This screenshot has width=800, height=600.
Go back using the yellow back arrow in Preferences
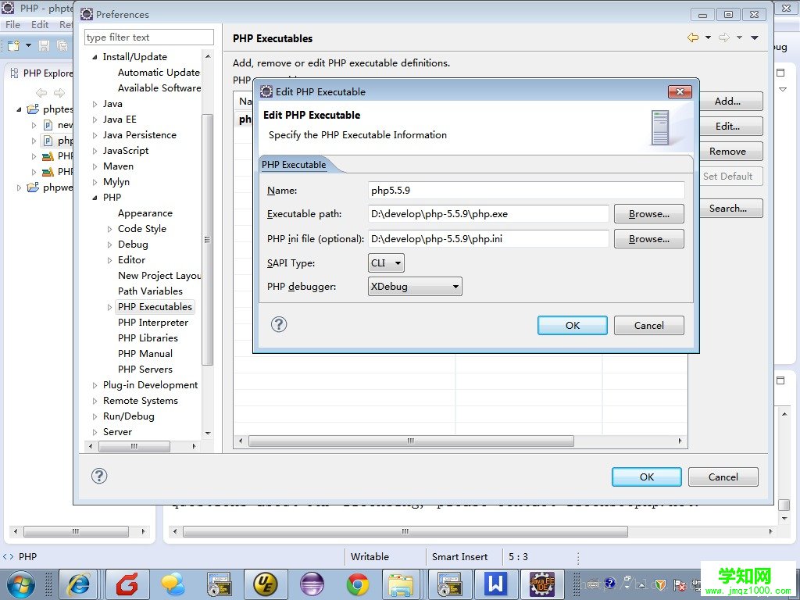coord(693,37)
